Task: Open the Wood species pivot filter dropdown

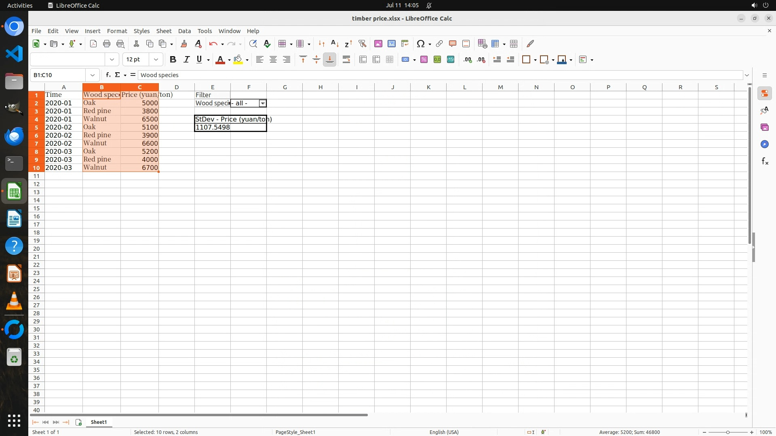Action: 263,103
